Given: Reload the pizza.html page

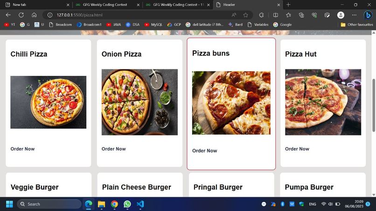Looking at the screenshot, I should (x=21, y=15).
